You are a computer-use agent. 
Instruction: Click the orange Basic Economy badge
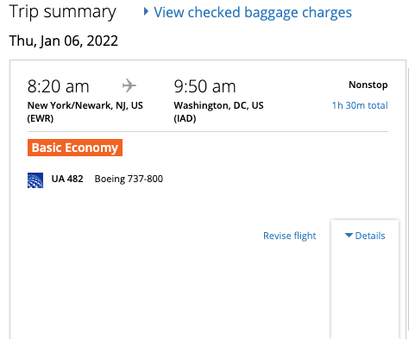coord(75,148)
